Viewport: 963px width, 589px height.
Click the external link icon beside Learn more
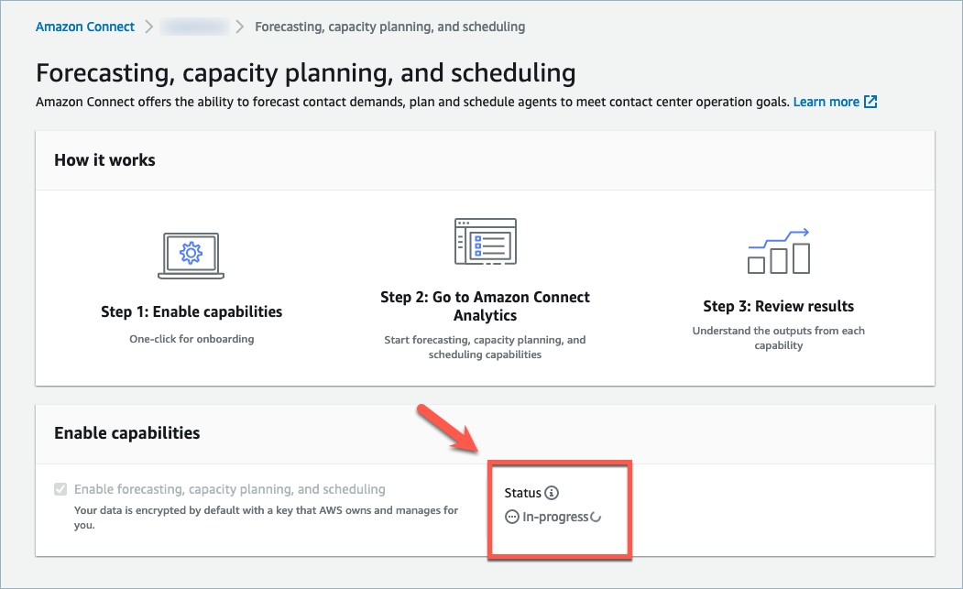[870, 102]
